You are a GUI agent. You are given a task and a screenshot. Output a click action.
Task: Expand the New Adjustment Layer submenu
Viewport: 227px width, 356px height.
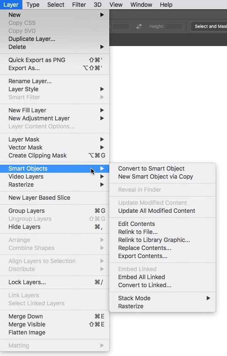coord(55,118)
